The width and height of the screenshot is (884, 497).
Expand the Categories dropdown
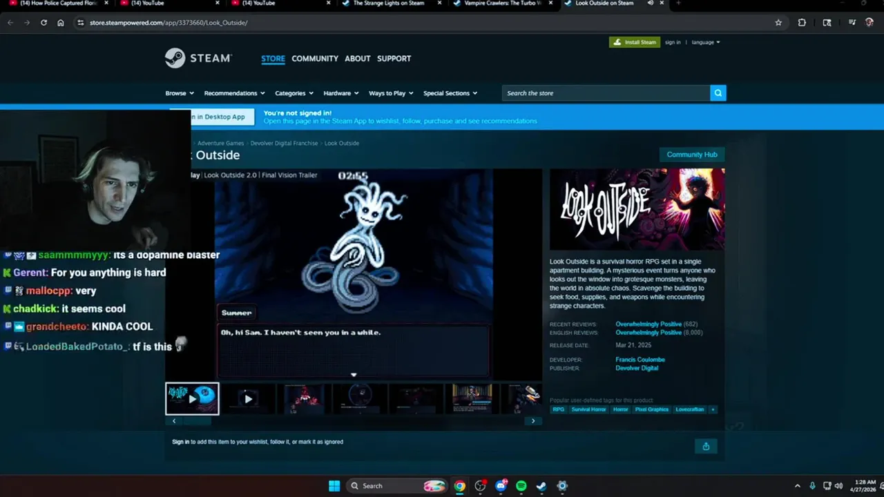click(x=294, y=93)
